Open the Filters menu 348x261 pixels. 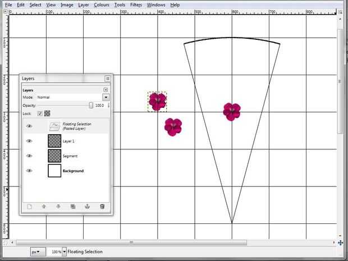point(136,5)
